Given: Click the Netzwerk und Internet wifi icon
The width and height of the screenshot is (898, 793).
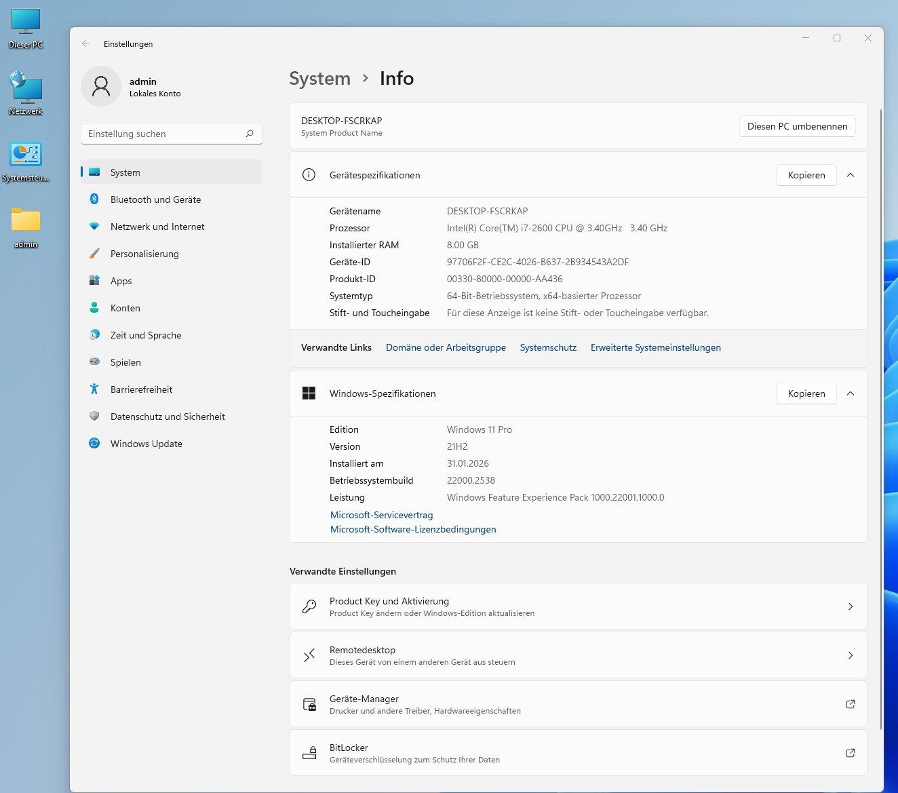Looking at the screenshot, I should (x=94, y=227).
